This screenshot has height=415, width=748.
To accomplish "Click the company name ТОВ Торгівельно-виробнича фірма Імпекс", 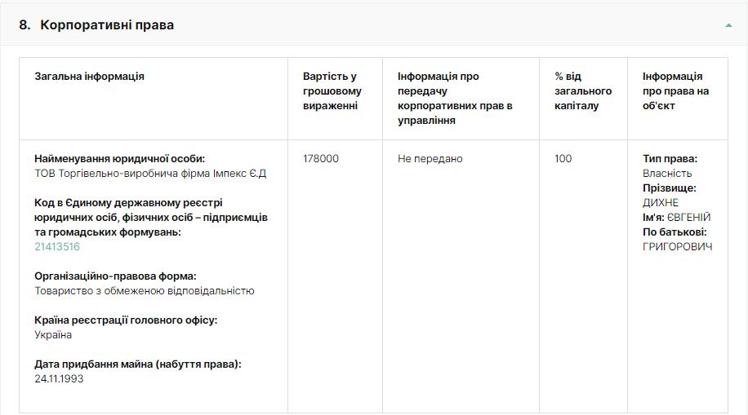I will click(x=150, y=174).
